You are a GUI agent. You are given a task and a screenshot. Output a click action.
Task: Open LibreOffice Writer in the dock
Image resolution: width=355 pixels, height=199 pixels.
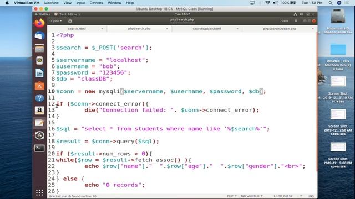(x=39, y=73)
